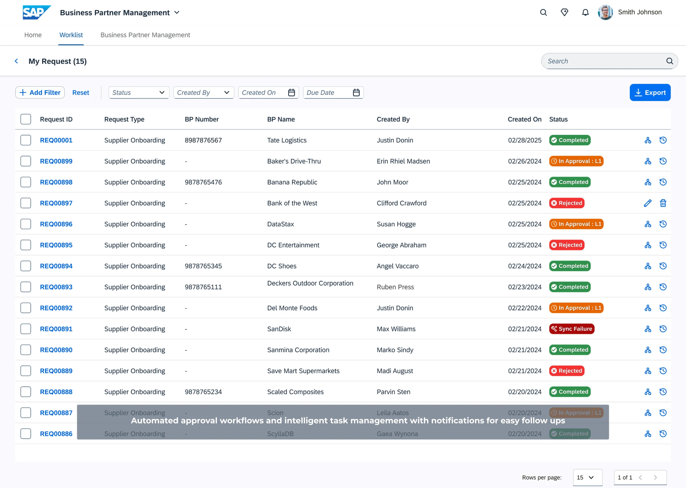Select checkbox for REQ00895 row

coord(26,245)
